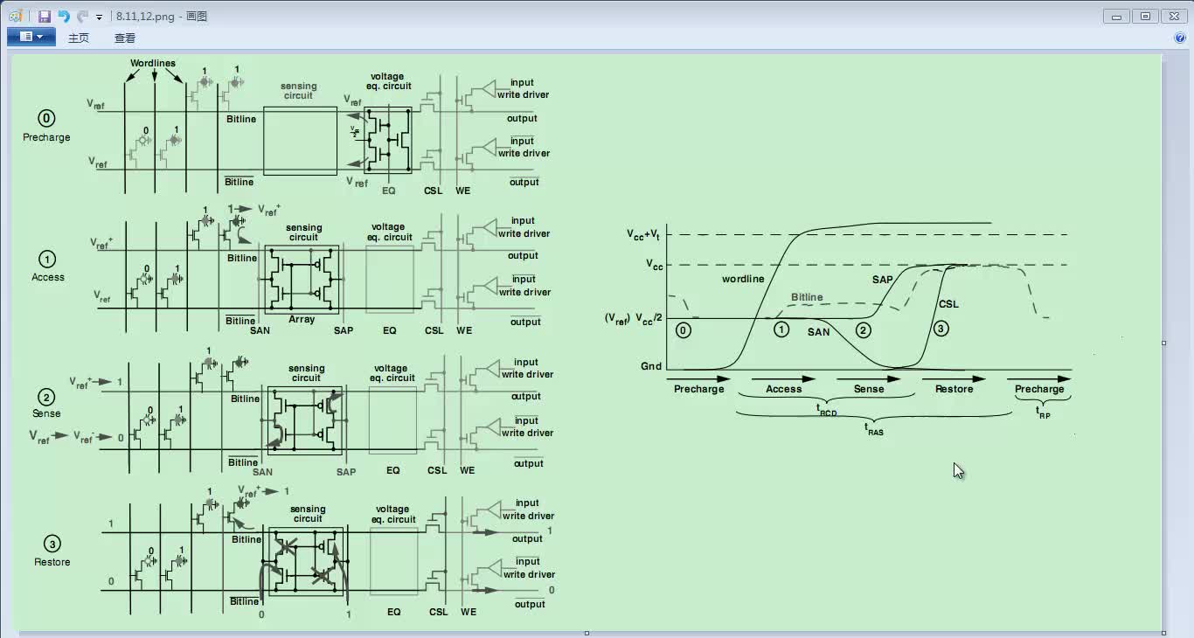The height and width of the screenshot is (638, 1194).
Task: Click the 'Sense' stage label beside circled 2
Action: point(46,413)
